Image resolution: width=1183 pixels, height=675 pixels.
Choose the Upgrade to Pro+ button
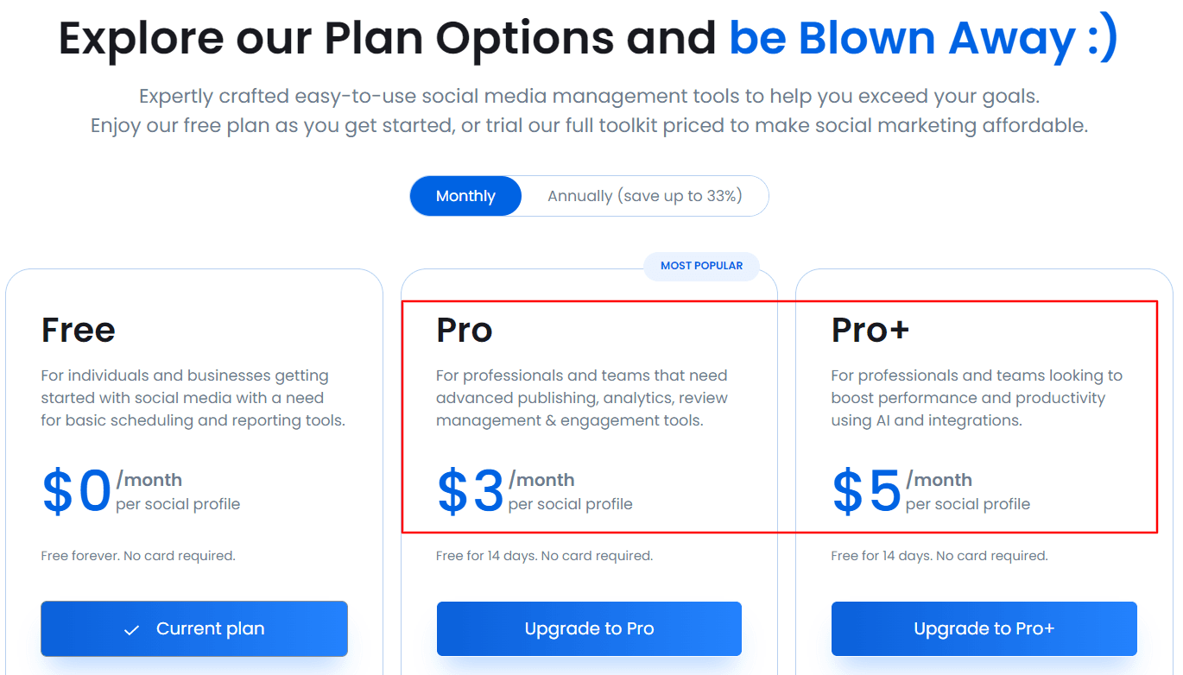click(984, 628)
